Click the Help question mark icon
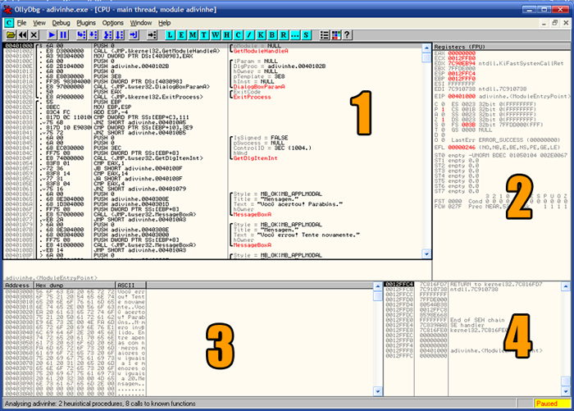Screen dimensions: 574x411 pos(347,35)
